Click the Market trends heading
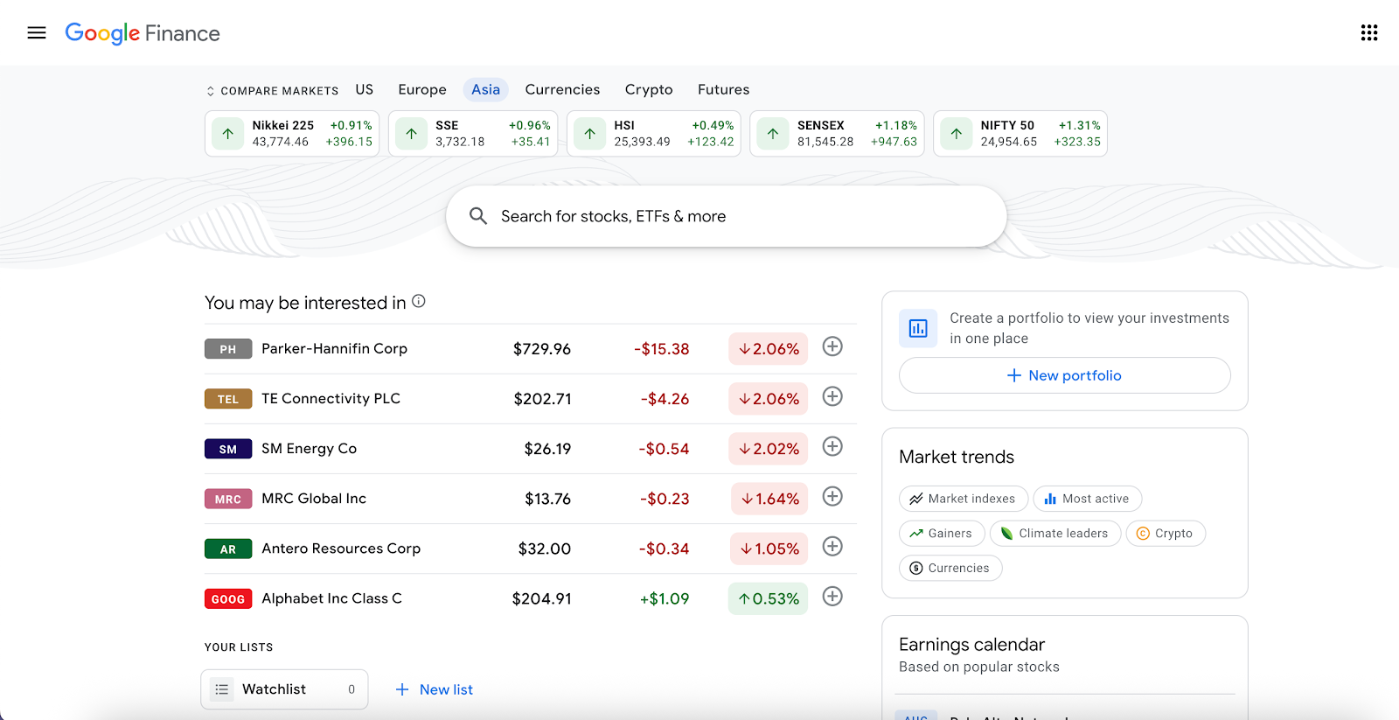The height and width of the screenshot is (720, 1399). tap(957, 457)
